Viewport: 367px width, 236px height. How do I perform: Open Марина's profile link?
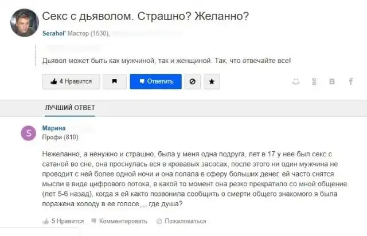point(54,128)
